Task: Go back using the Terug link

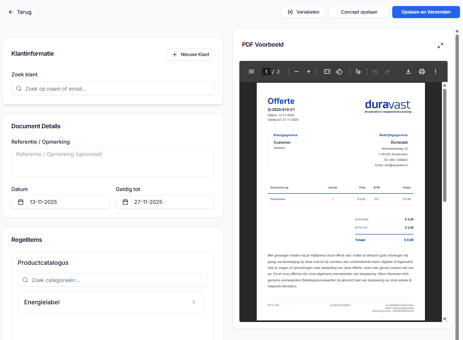Action: [x=20, y=12]
